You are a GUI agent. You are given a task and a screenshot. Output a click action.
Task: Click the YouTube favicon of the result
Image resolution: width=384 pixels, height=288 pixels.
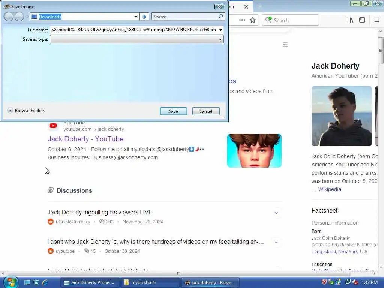53,126
